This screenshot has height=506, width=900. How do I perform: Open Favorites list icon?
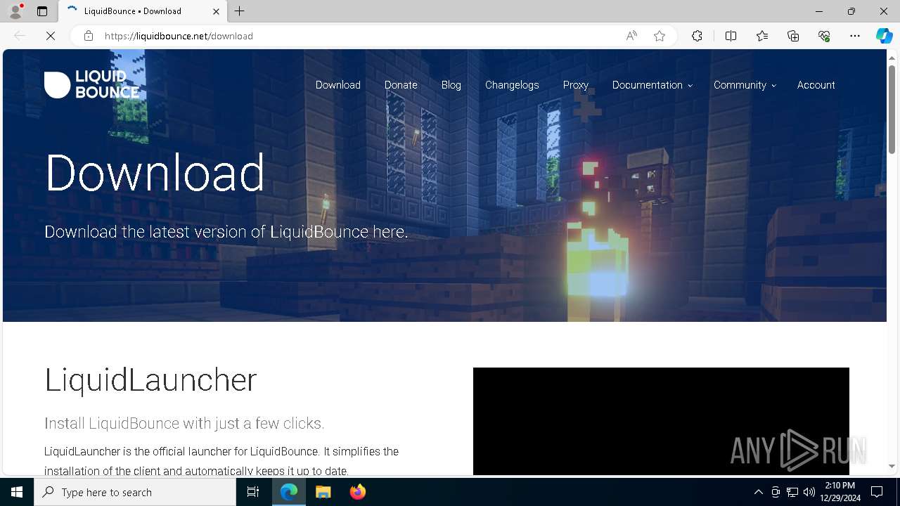coord(762,36)
